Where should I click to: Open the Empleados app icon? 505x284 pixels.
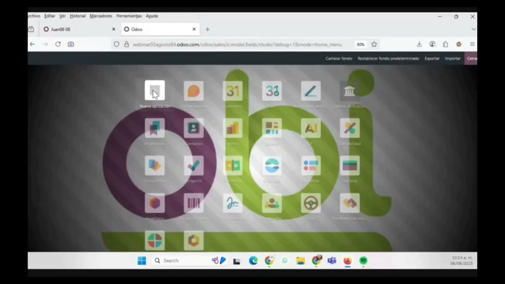click(x=272, y=203)
